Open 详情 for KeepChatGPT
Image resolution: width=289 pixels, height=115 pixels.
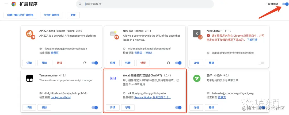click(x=196, y=63)
